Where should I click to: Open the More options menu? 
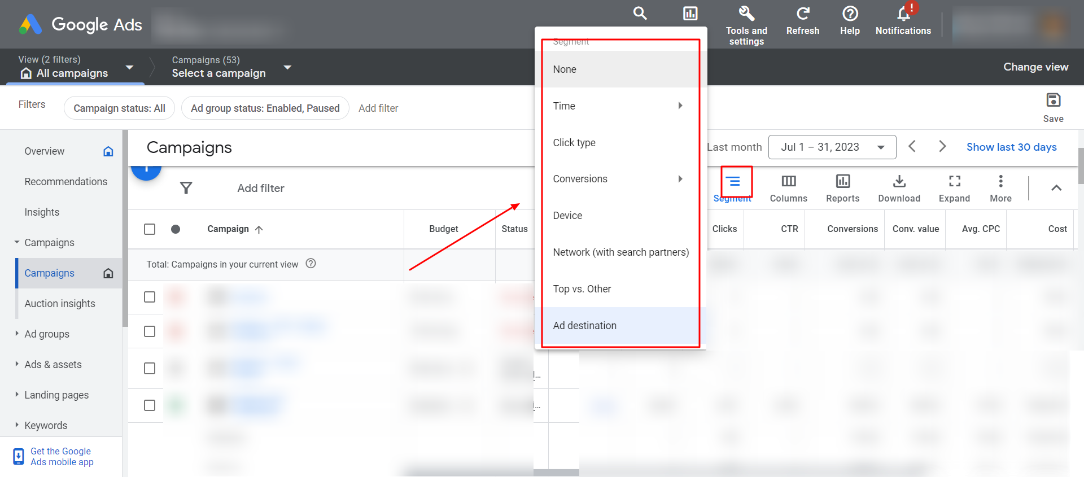click(x=1000, y=189)
